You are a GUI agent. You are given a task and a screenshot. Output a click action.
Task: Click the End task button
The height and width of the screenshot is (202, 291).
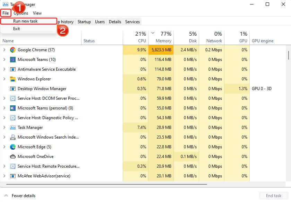pos(274,195)
